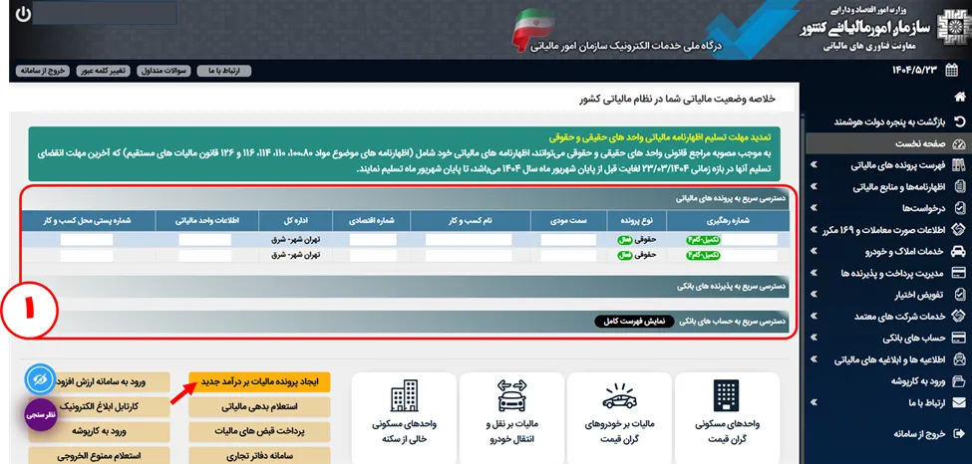Click the date ۱۴۰۴/۵/۲۳ text

pyautogui.click(x=914, y=71)
